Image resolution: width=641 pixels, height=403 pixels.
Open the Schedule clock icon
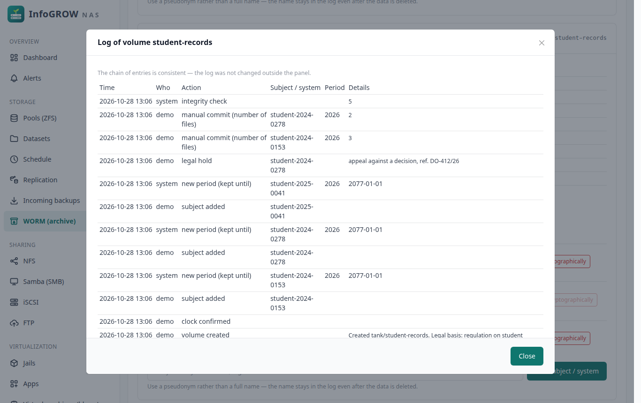point(14,159)
